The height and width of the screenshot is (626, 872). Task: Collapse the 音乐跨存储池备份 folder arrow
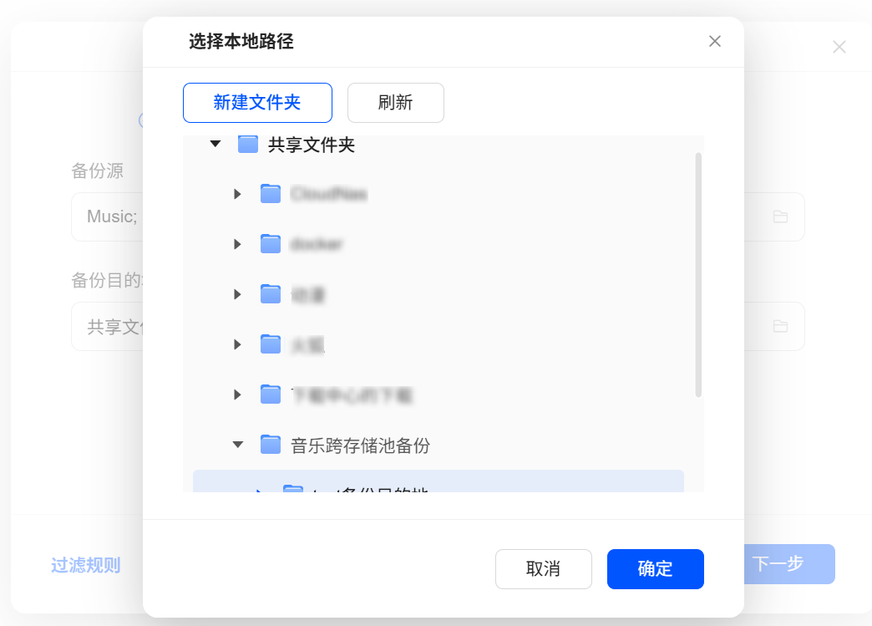pos(238,445)
